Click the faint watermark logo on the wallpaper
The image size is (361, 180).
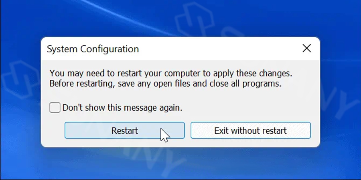(x=195, y=20)
